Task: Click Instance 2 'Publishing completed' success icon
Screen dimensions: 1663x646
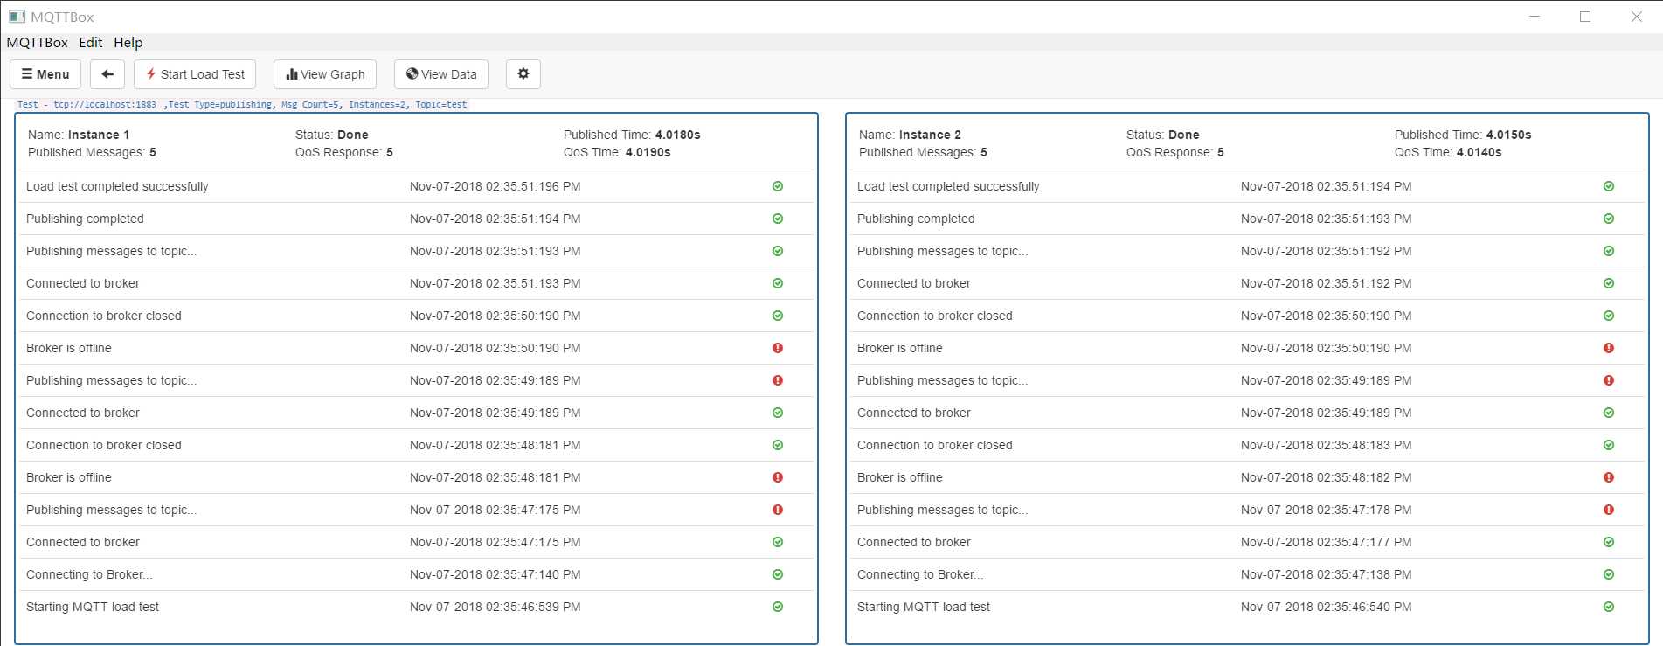Action: pos(1609,219)
